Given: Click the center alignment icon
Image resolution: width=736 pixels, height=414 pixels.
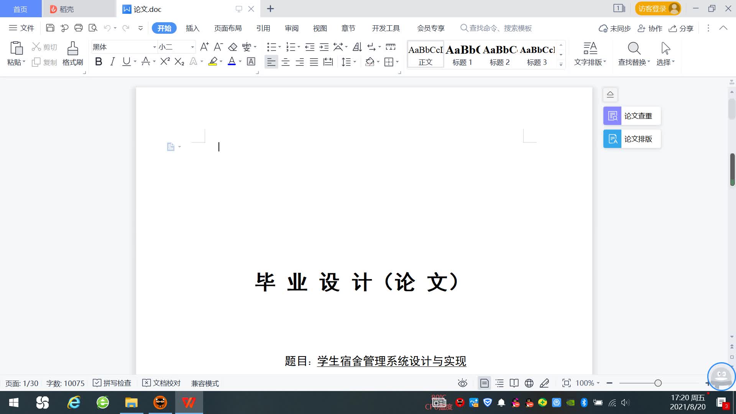Looking at the screenshot, I should [285, 62].
